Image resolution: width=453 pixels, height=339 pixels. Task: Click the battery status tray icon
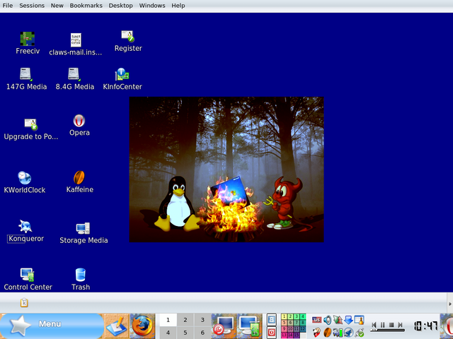338,333
